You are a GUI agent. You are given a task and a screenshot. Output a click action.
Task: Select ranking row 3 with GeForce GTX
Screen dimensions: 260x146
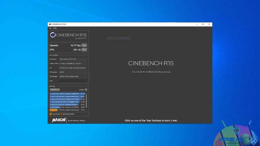(68, 99)
